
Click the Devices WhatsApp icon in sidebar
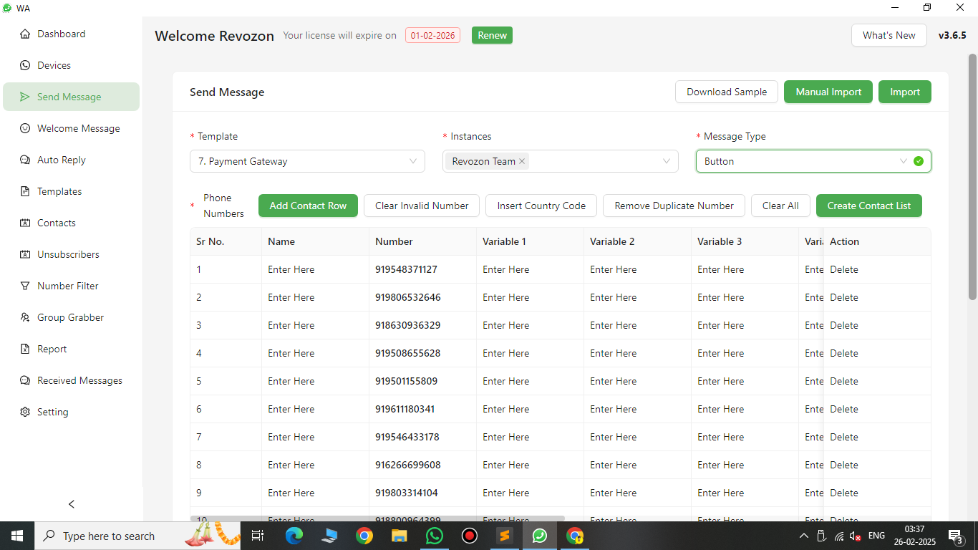coord(25,65)
